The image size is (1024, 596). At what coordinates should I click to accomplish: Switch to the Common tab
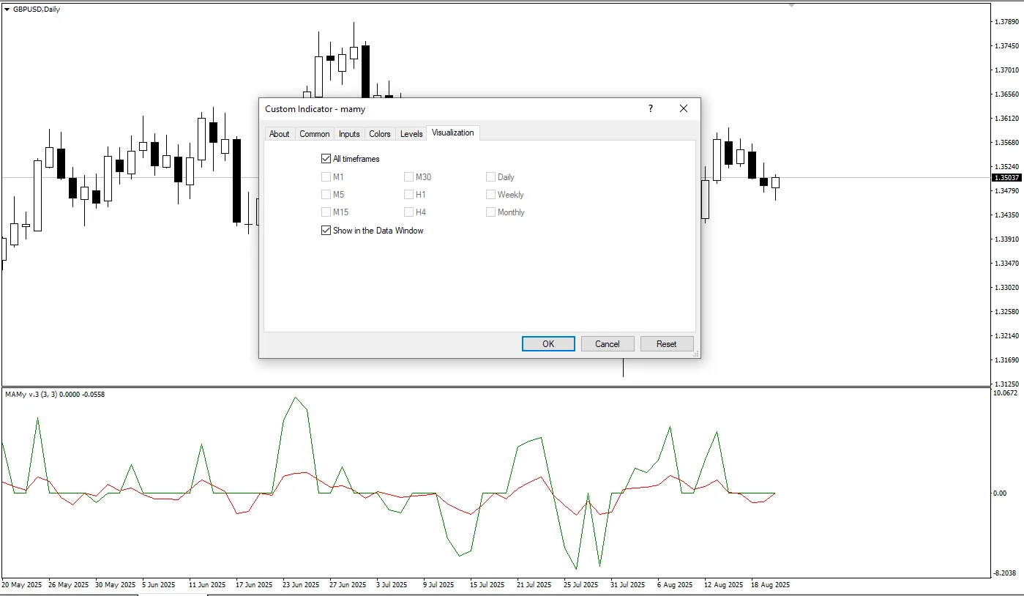click(314, 134)
